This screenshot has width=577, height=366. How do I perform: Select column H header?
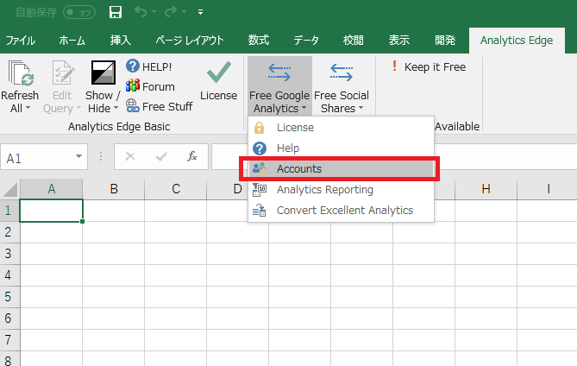[x=486, y=189]
